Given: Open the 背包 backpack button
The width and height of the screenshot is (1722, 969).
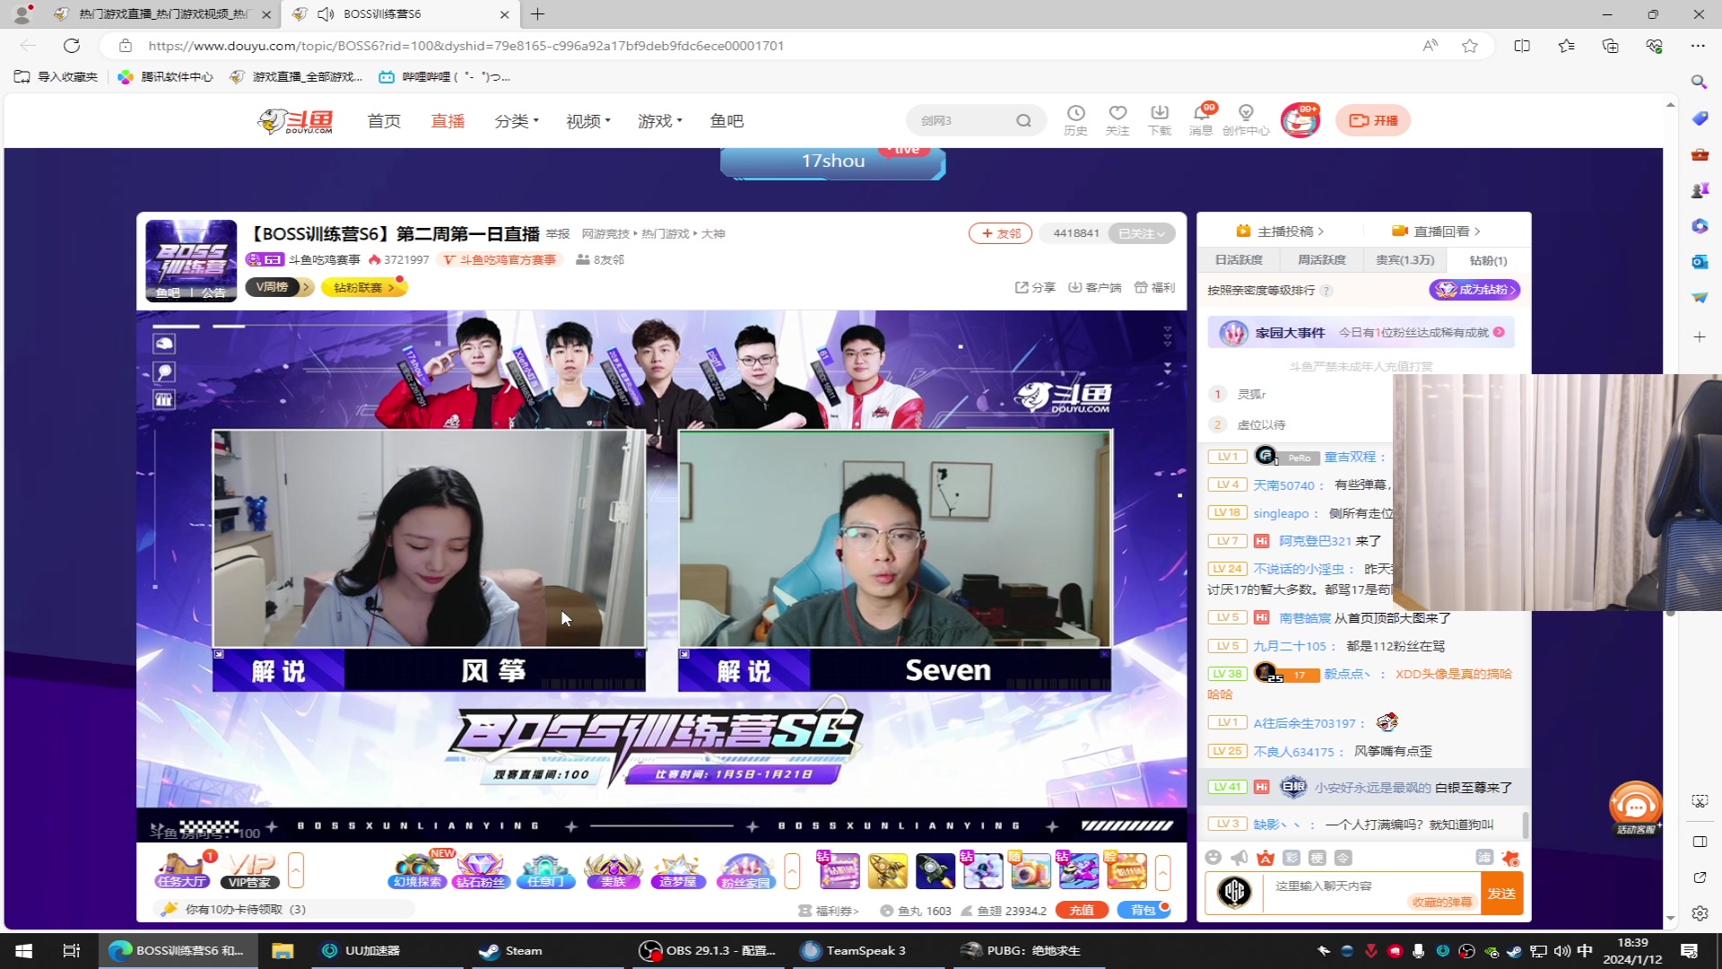Looking at the screenshot, I should [x=1144, y=910].
